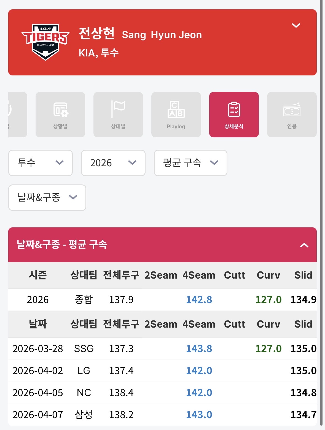Screen dimensions: 325x430
Task: Open the 날짜&구종 grouping dropdown
Action: [47, 197]
